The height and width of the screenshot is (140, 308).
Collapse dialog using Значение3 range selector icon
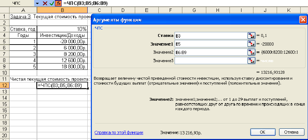251,61
